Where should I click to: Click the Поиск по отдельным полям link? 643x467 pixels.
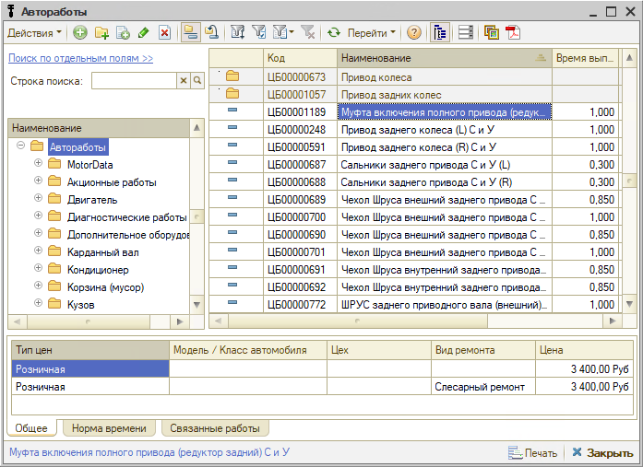80,58
